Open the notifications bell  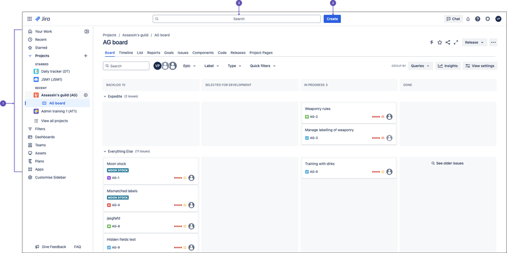click(x=468, y=19)
